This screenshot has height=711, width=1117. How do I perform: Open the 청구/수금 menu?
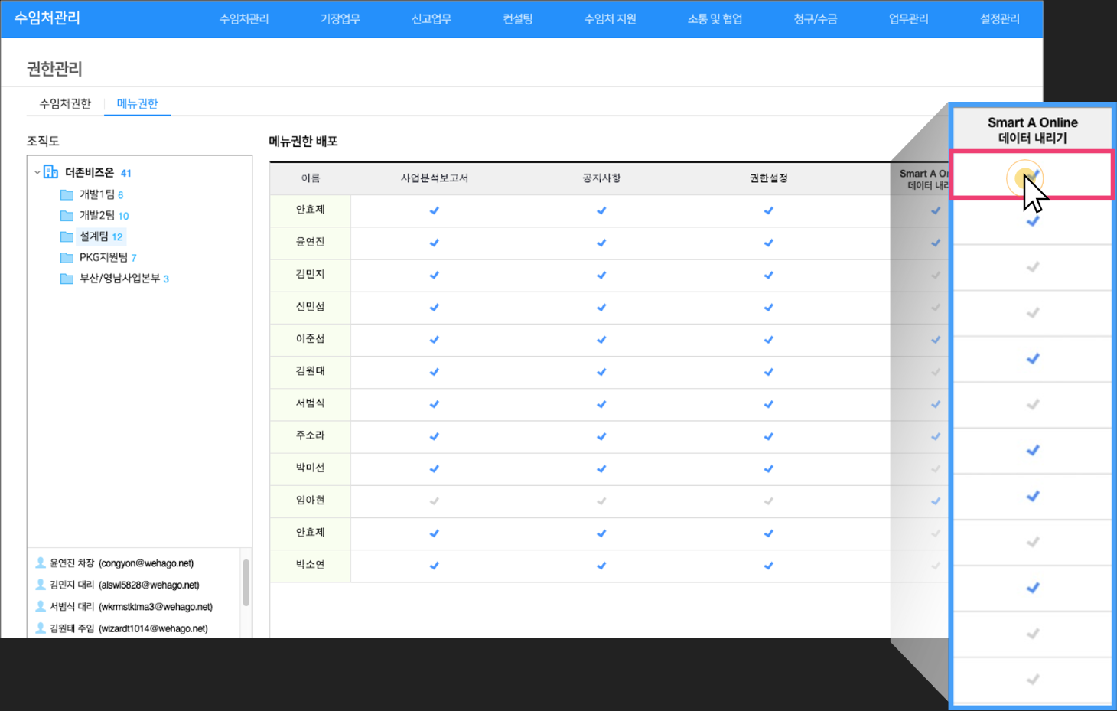coord(816,19)
